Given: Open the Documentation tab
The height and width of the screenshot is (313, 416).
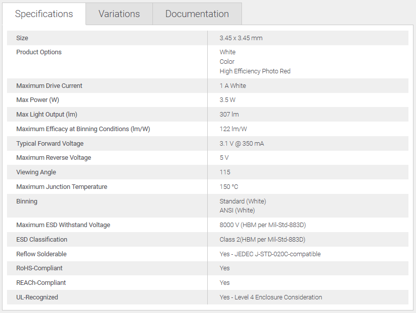Looking at the screenshot, I should coord(197,14).
